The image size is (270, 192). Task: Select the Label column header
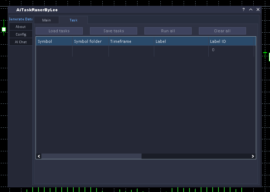point(181,41)
